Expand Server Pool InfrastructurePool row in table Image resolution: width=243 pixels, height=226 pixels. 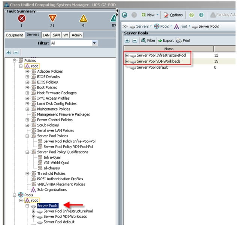[x=127, y=55]
